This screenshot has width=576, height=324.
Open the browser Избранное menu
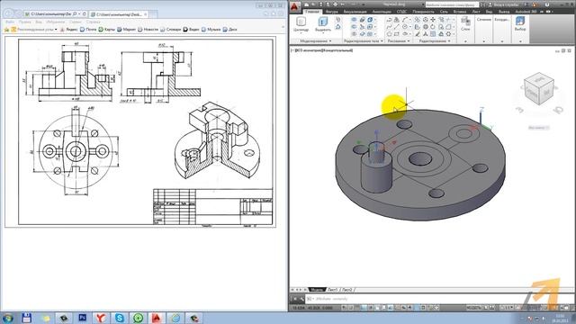click(56, 22)
